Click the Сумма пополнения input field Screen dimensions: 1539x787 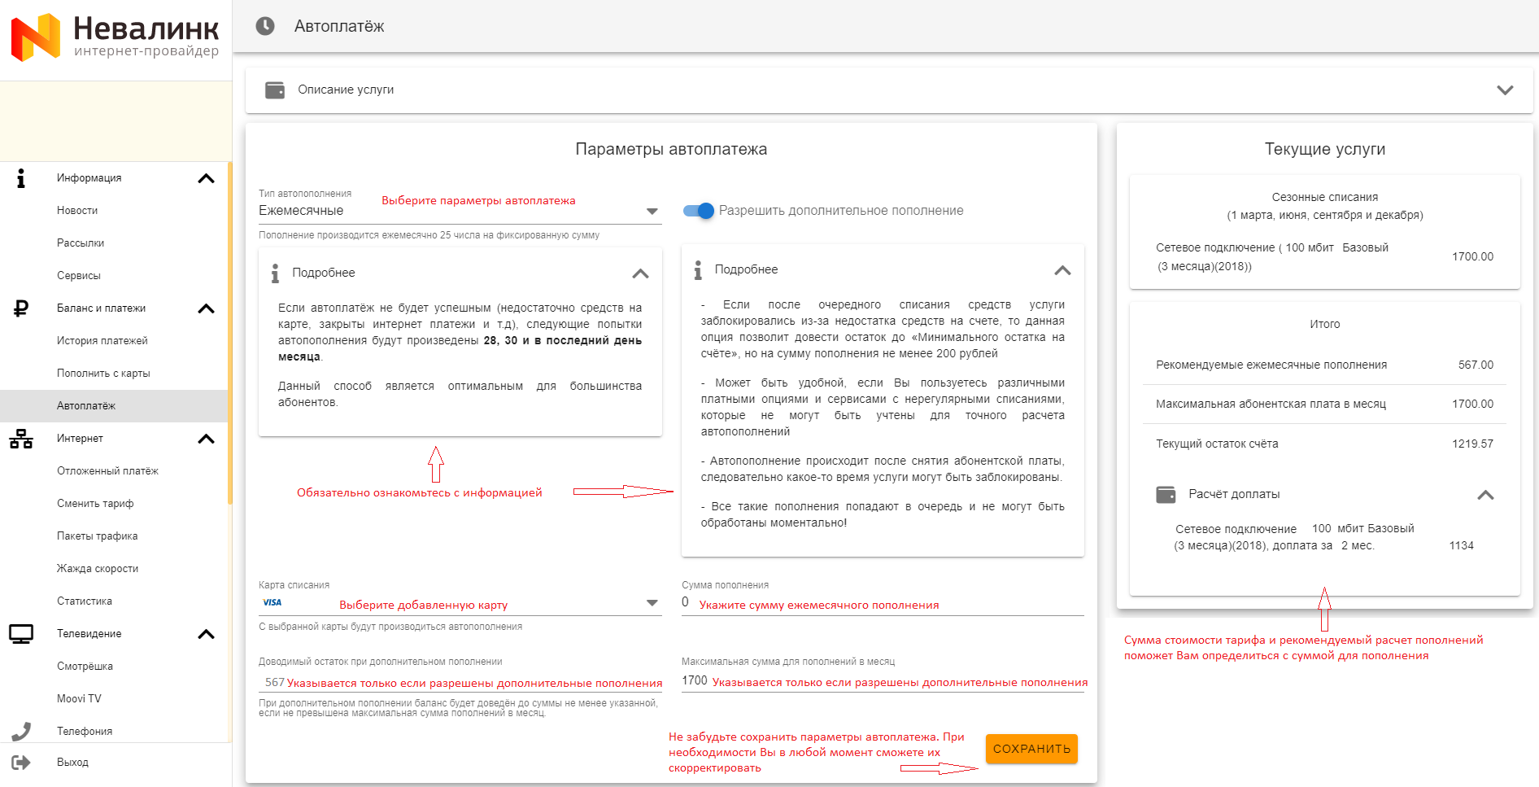point(883,603)
